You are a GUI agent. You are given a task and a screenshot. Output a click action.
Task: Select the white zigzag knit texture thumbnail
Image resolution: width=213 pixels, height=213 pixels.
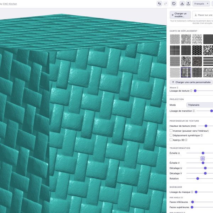click(x=175, y=72)
